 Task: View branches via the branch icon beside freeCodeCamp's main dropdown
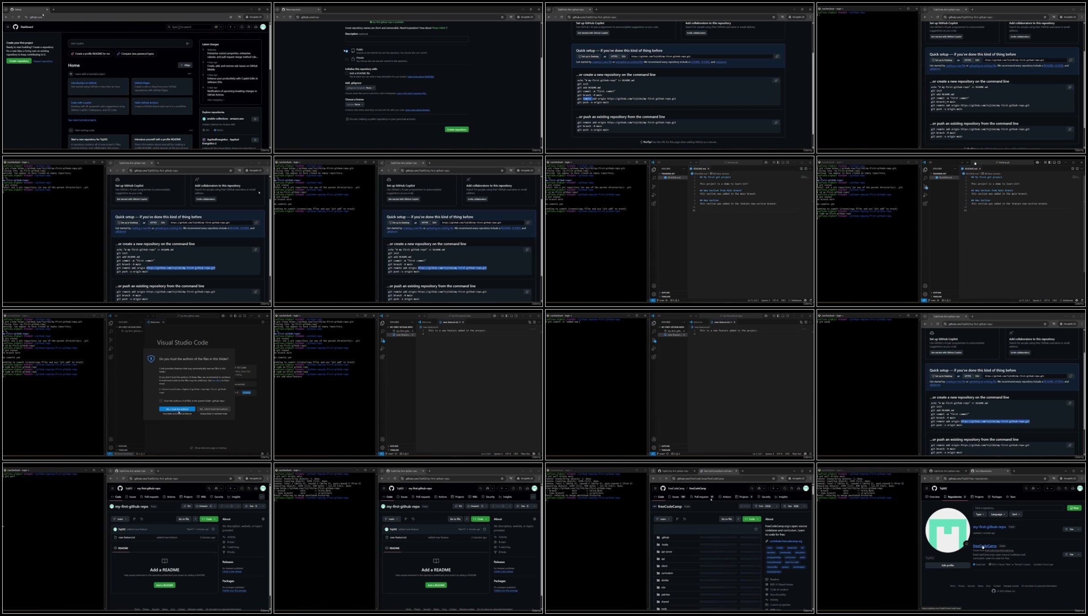677,519
